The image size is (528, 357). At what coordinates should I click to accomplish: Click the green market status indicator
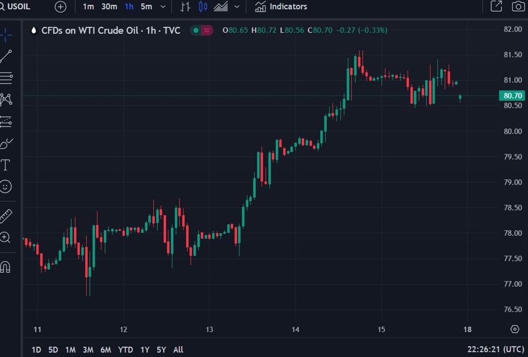click(195, 30)
